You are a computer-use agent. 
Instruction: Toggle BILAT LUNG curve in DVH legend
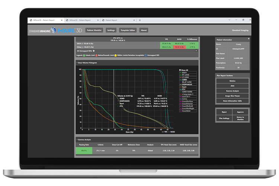click(188, 82)
